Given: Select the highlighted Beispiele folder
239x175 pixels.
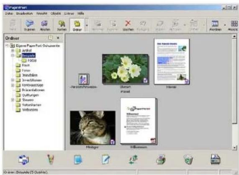Looking at the screenshot, I should click(x=28, y=56).
